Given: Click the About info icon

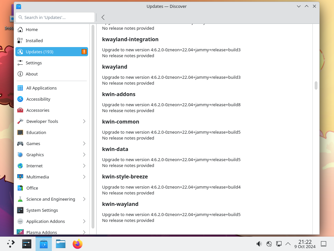Looking at the screenshot, I should (x=20, y=74).
